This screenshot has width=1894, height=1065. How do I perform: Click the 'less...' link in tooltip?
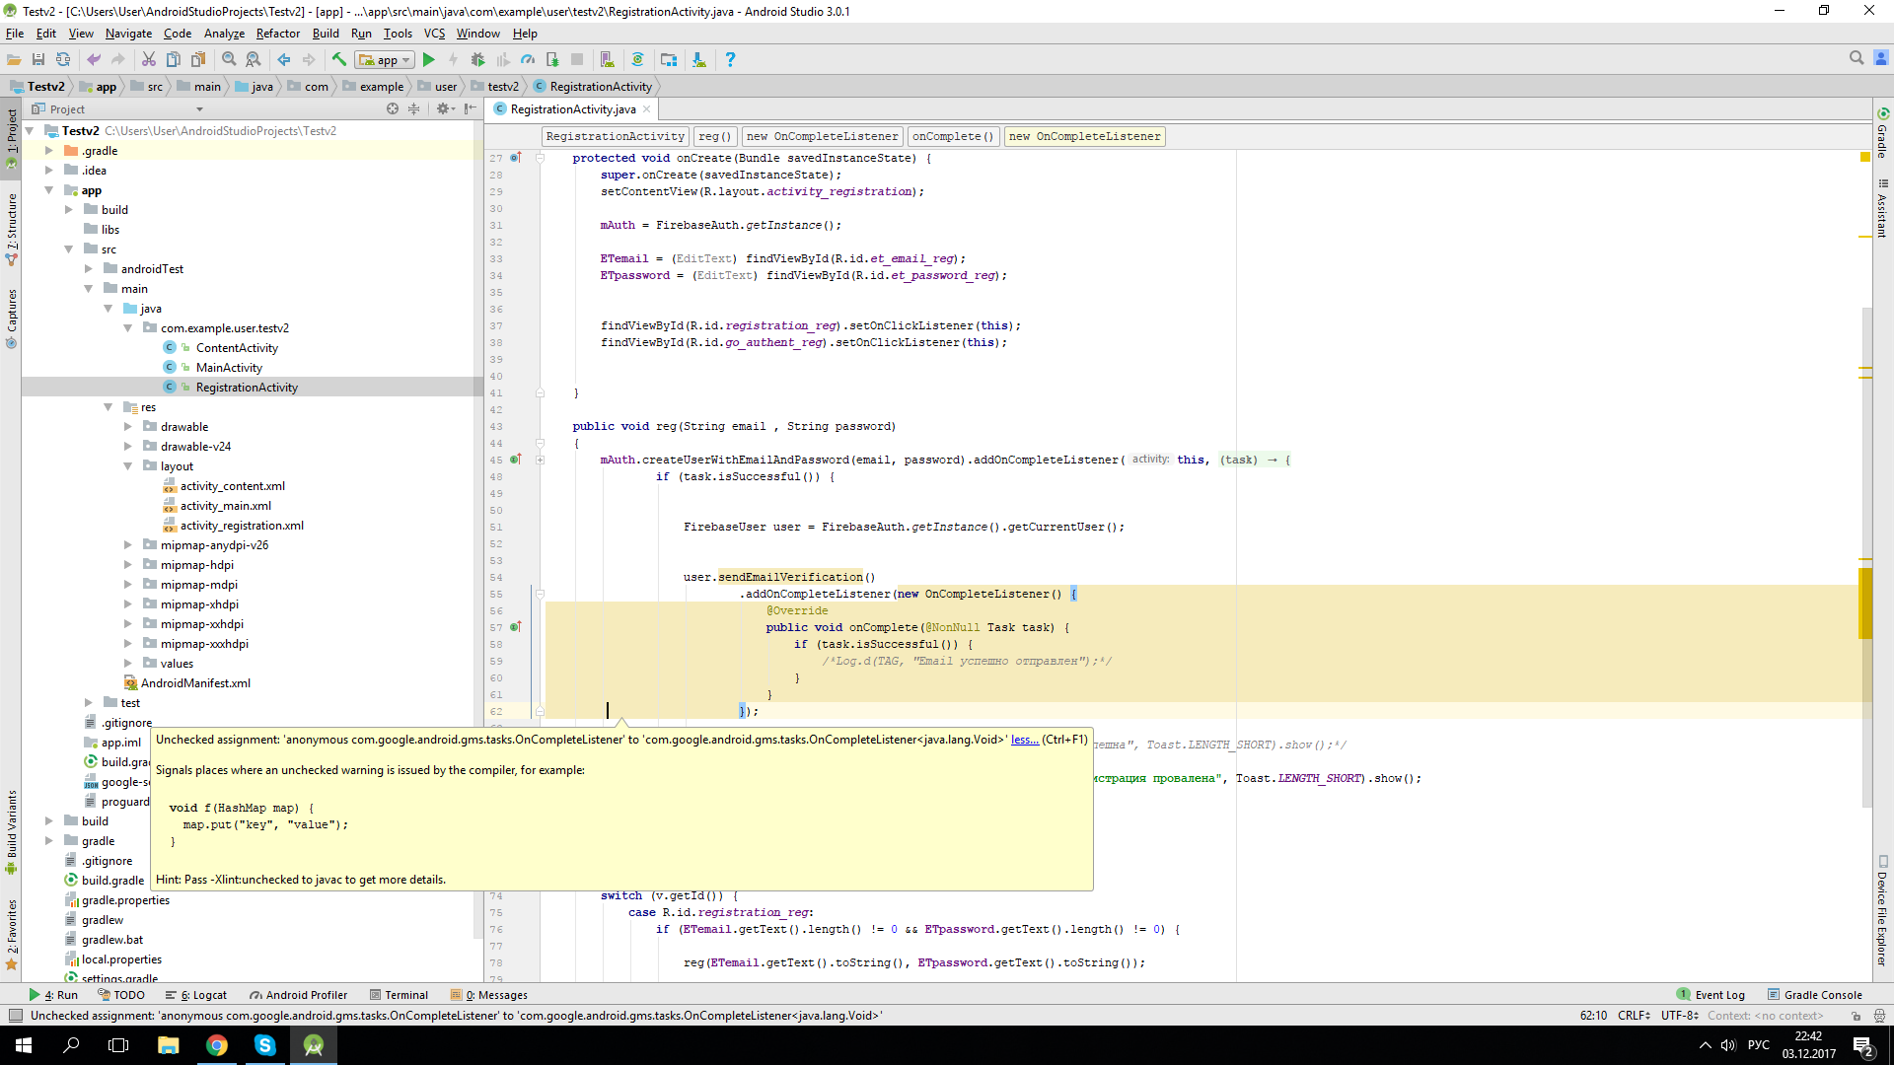coord(1024,740)
